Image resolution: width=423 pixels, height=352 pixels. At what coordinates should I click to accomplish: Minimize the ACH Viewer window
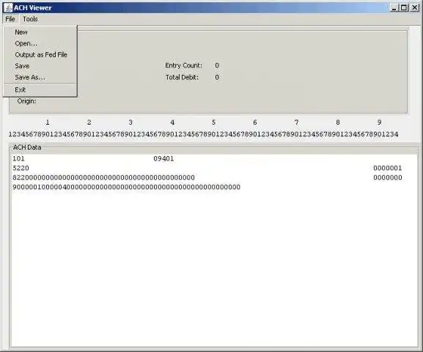(x=394, y=8)
